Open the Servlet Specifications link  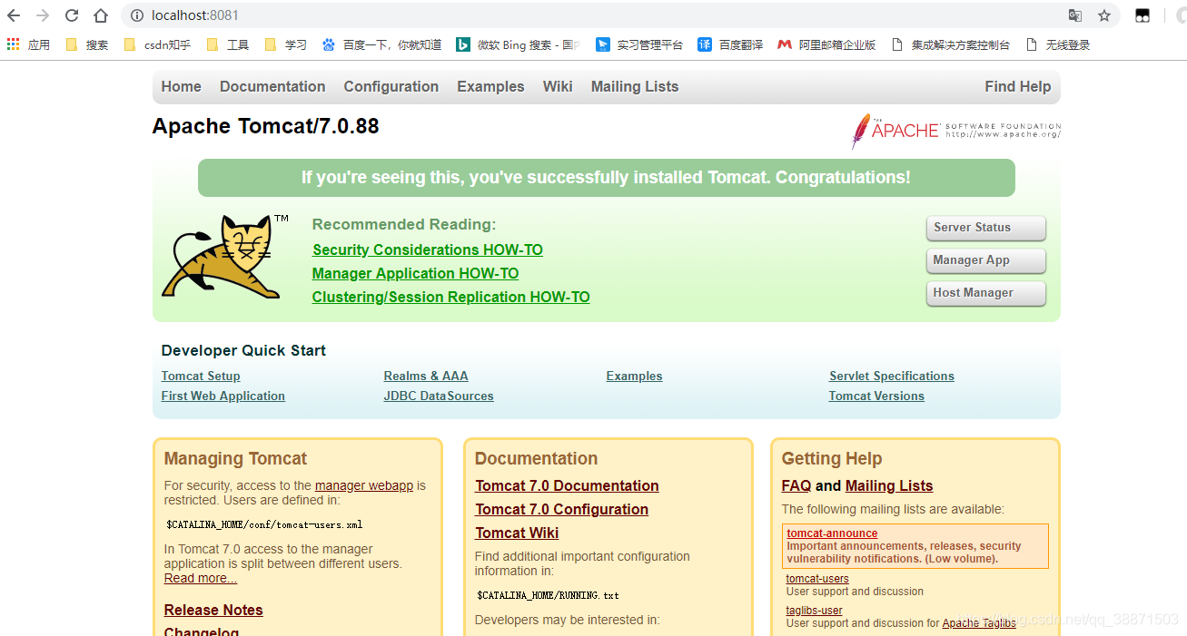click(891, 376)
